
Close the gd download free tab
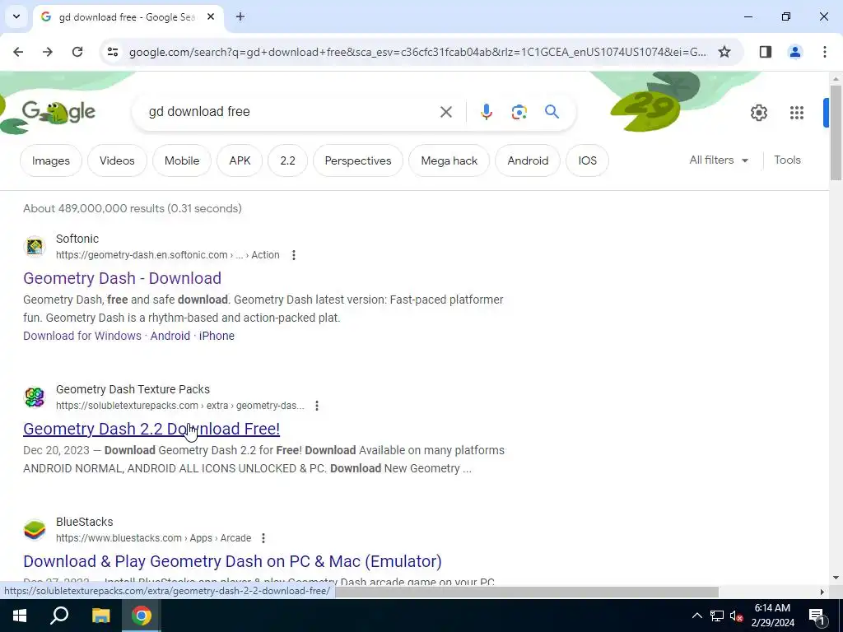[x=211, y=16]
